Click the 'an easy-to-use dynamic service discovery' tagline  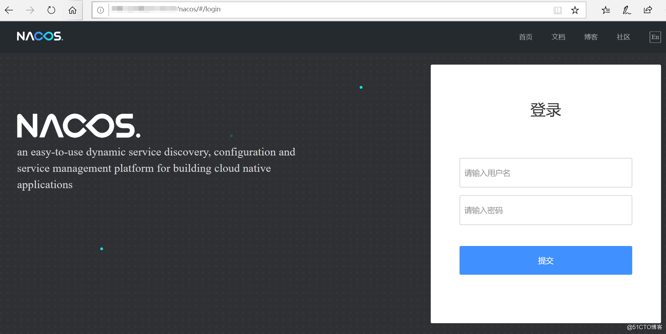point(156,168)
